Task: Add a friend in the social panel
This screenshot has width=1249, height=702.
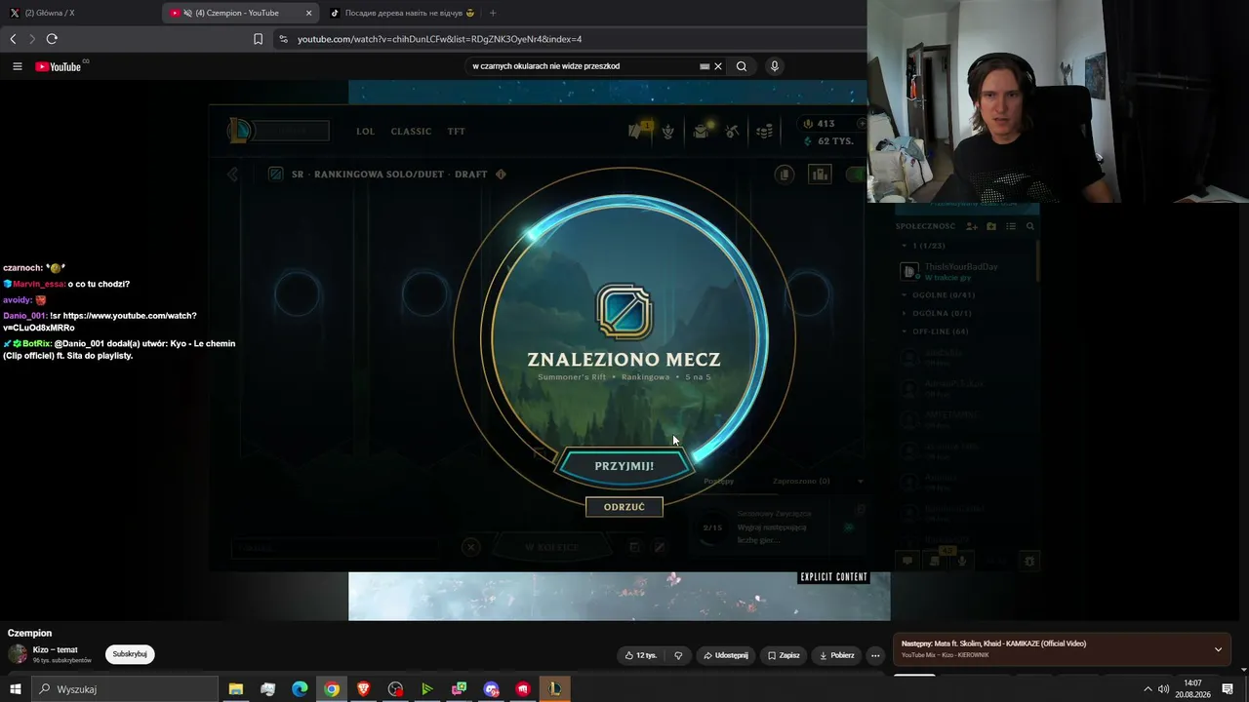Action: click(x=972, y=226)
